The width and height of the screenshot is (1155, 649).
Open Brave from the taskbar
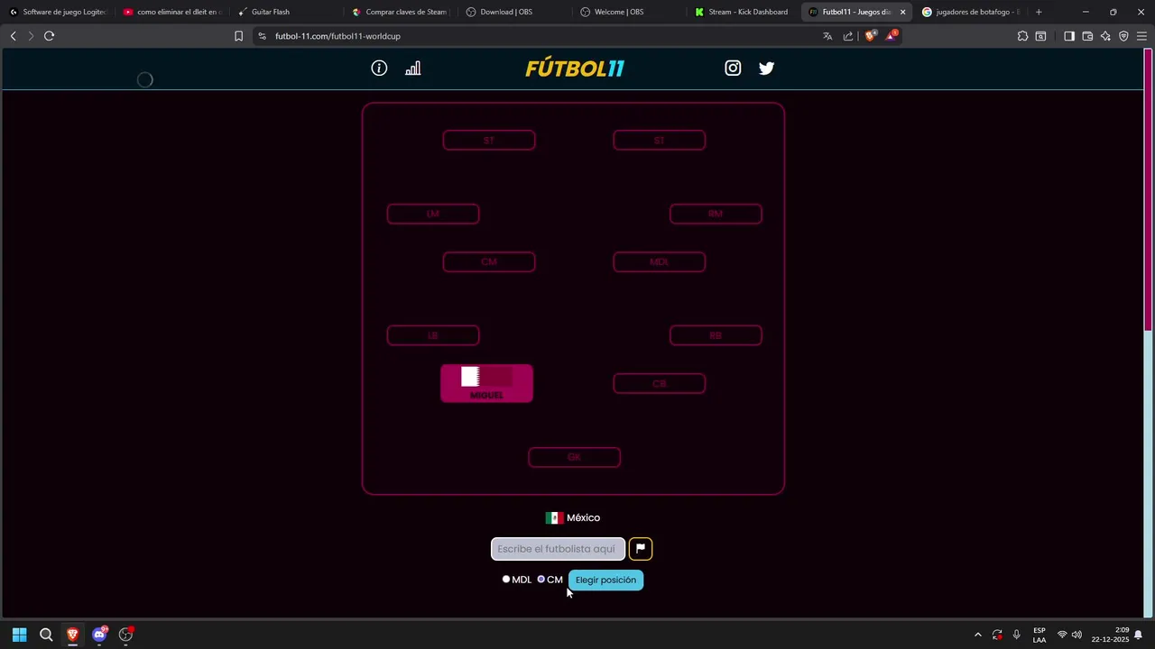coord(72,635)
